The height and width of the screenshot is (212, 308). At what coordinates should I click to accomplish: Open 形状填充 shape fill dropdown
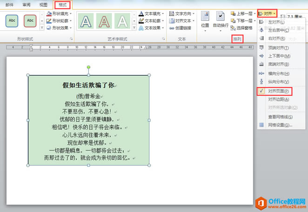coord(59,13)
